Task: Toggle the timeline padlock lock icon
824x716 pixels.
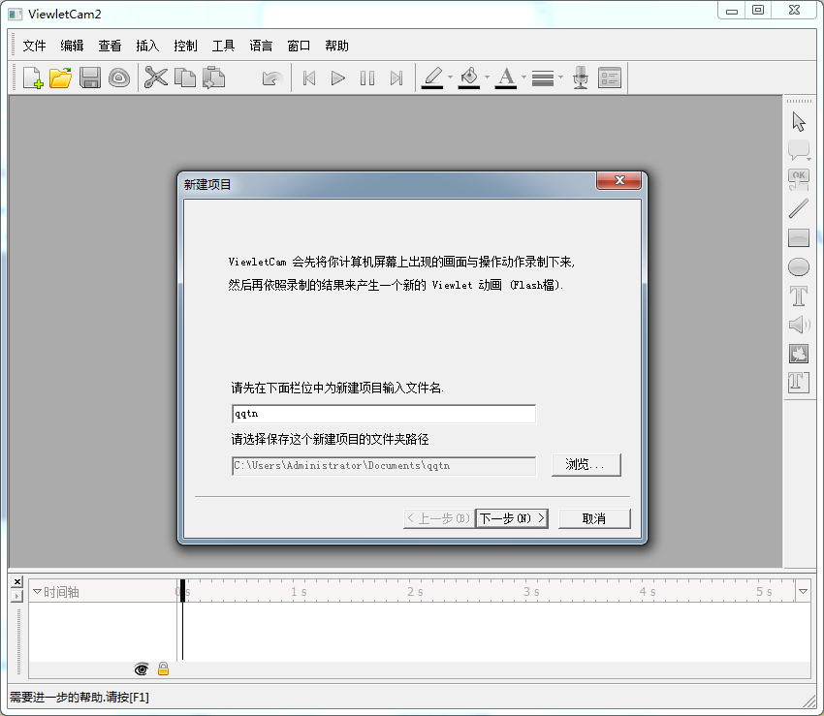Action: click(163, 669)
